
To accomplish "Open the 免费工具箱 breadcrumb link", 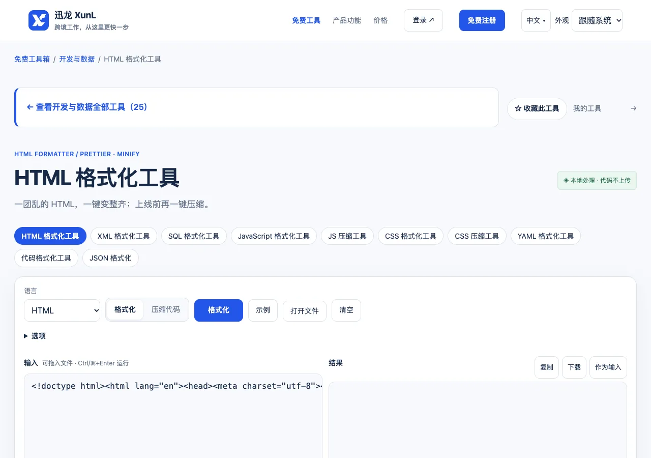I will point(32,59).
